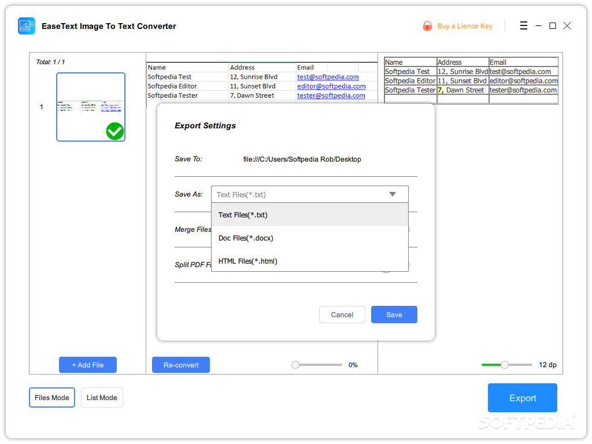Image resolution: width=592 pixels, height=444 pixels.
Task: Click the Re-convert button
Action: coord(181,365)
